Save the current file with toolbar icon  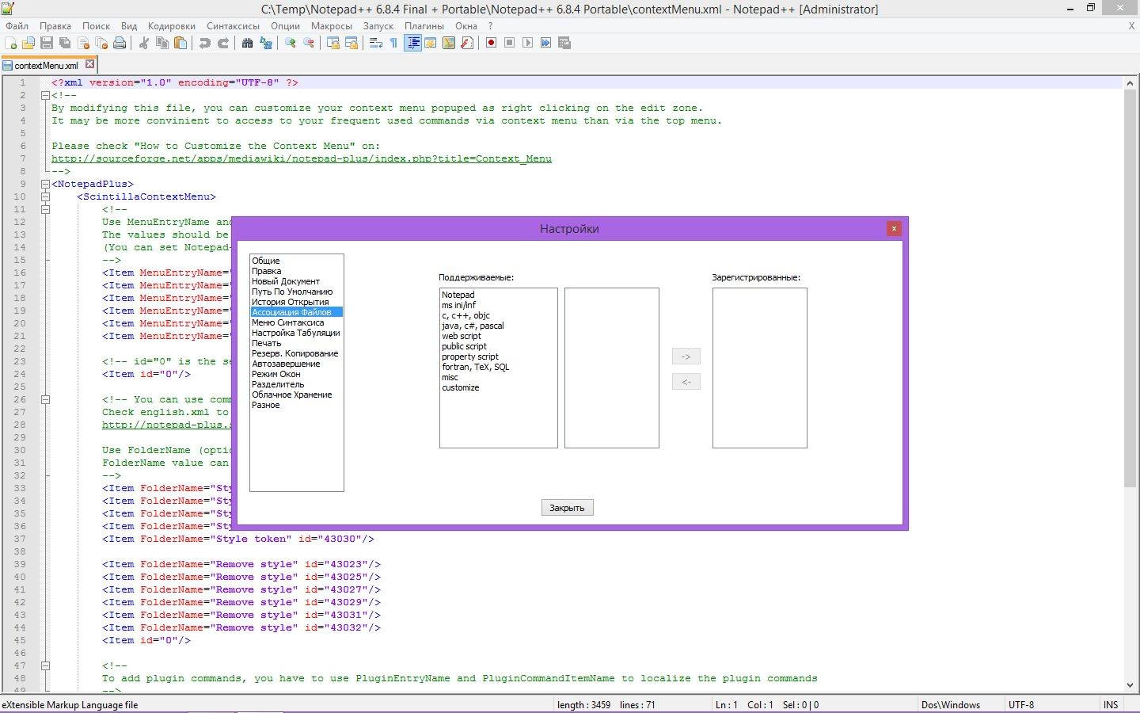47,43
